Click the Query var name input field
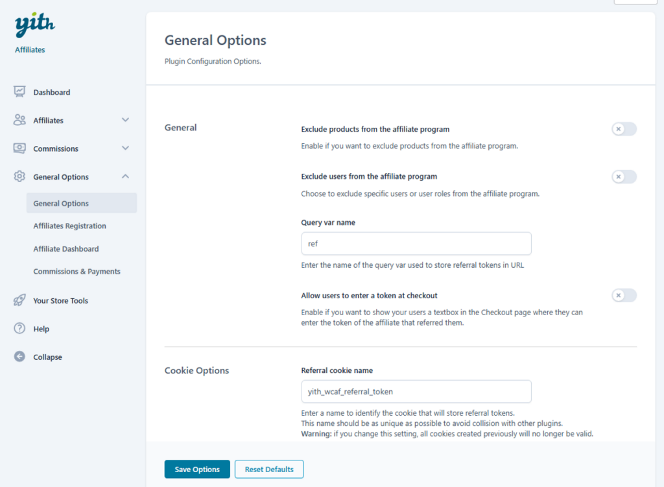This screenshot has width=664, height=487. pos(416,243)
